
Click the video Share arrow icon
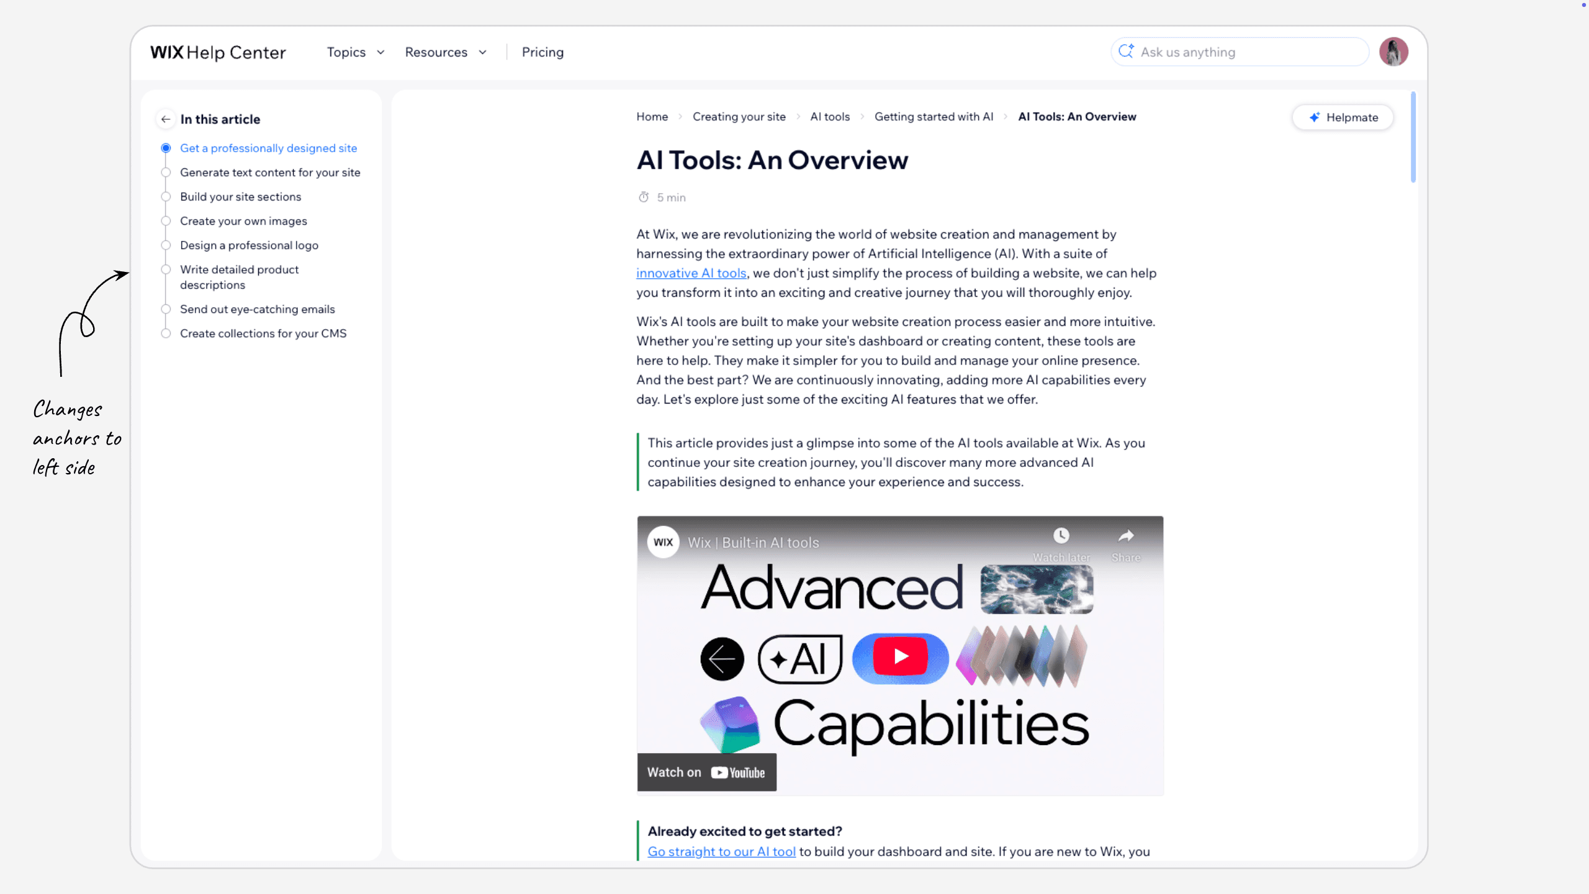[x=1126, y=536]
